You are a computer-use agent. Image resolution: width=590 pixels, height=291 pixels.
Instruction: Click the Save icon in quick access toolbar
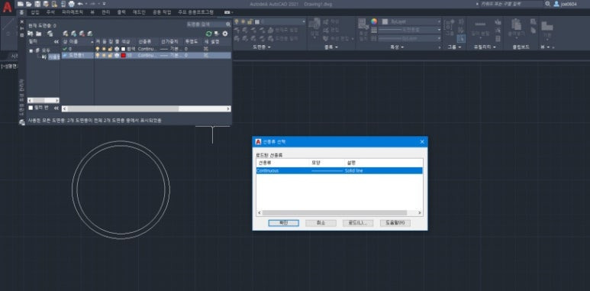click(x=37, y=4)
